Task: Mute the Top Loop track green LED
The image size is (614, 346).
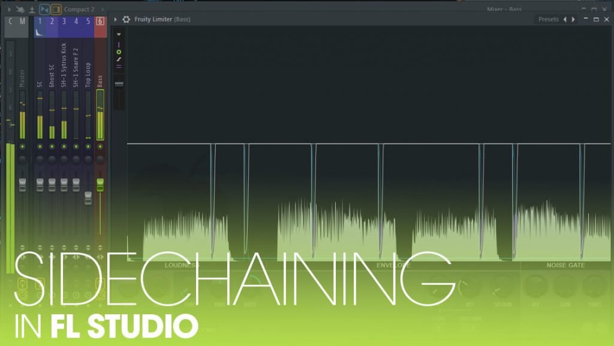Action: click(x=88, y=147)
